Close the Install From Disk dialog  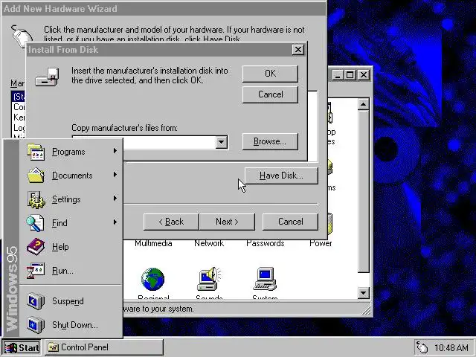point(297,50)
